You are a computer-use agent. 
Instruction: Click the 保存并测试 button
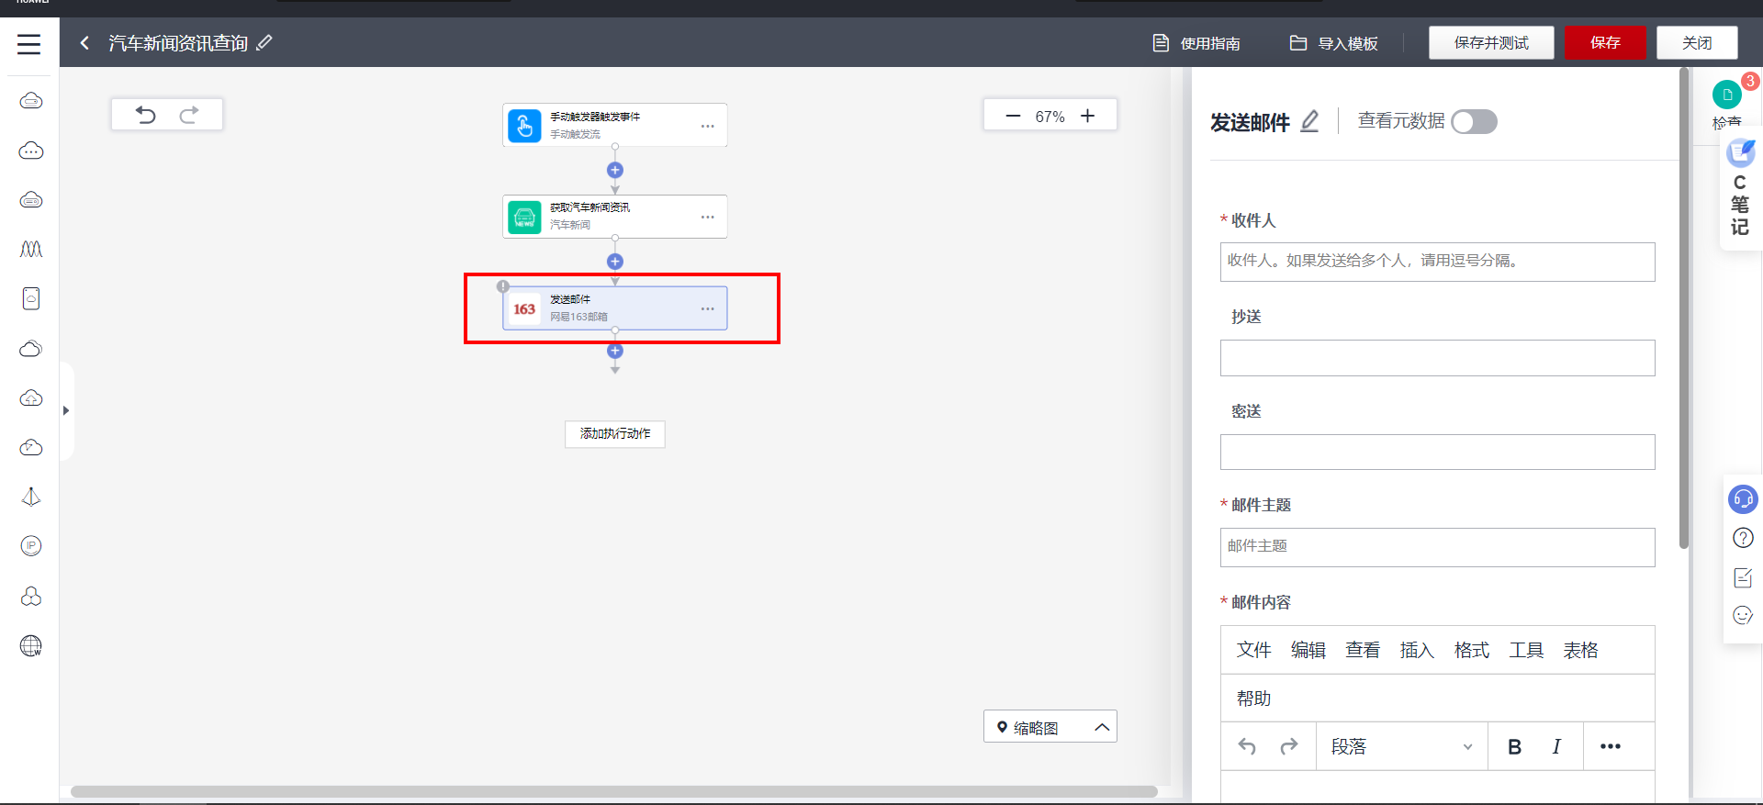[x=1491, y=43]
